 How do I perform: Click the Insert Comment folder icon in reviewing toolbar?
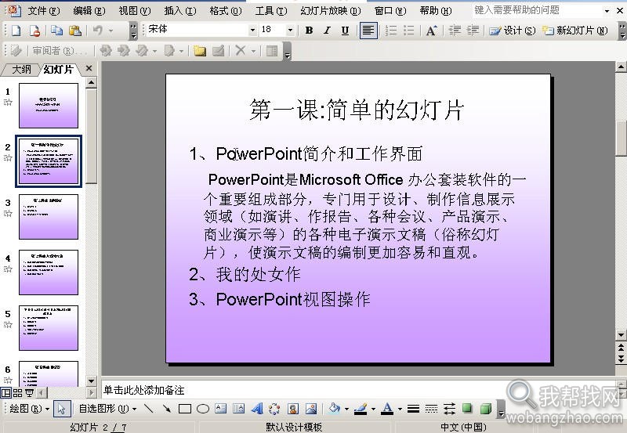[199, 51]
